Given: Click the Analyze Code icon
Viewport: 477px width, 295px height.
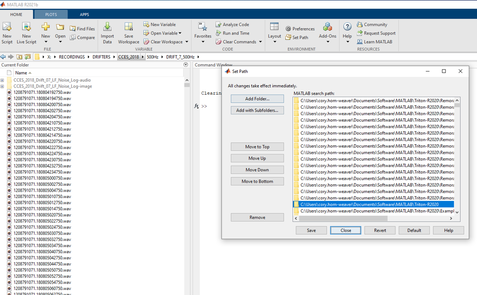Looking at the screenshot, I should click(219, 25).
